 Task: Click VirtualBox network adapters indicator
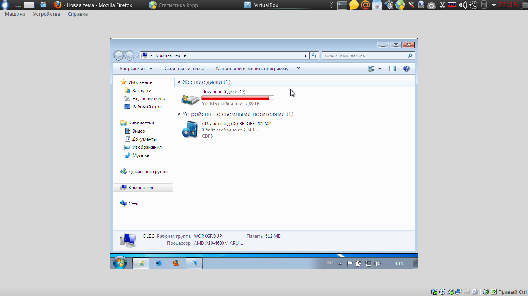point(459,292)
